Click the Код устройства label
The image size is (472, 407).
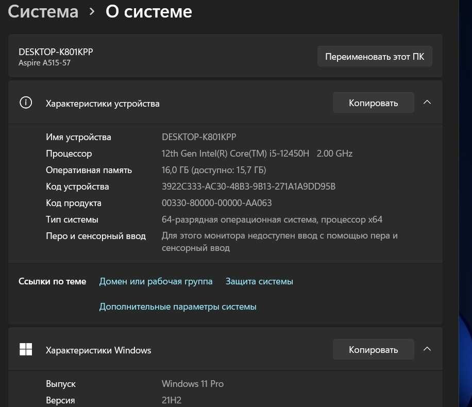point(77,186)
